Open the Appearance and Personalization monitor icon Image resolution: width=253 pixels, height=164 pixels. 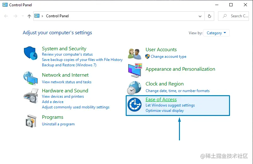click(135, 70)
